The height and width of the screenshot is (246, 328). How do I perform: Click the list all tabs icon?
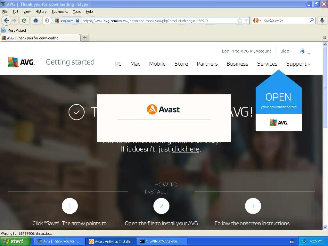325,38
